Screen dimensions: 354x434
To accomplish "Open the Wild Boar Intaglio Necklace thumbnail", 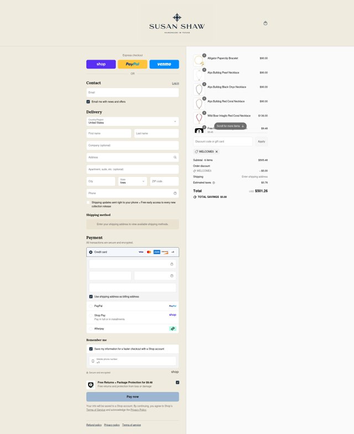I will pos(199,118).
